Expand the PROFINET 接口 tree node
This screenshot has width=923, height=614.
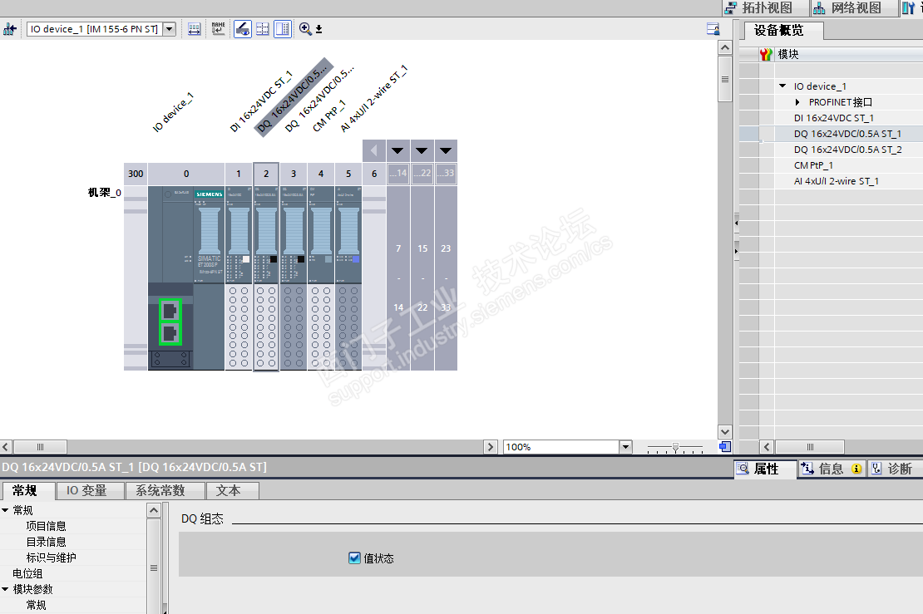tap(797, 102)
